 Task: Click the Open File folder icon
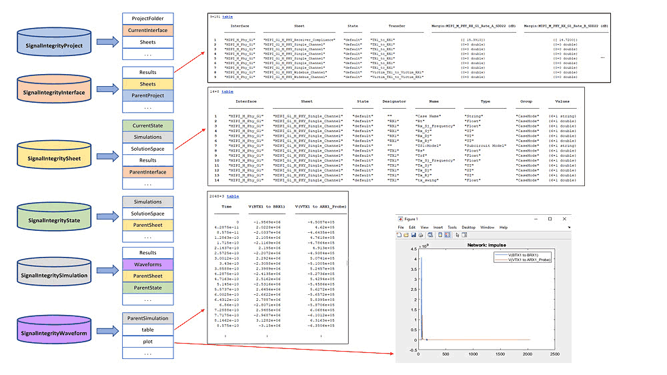406,235
